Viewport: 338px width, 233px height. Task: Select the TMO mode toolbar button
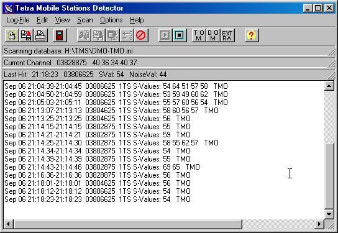click(199, 35)
